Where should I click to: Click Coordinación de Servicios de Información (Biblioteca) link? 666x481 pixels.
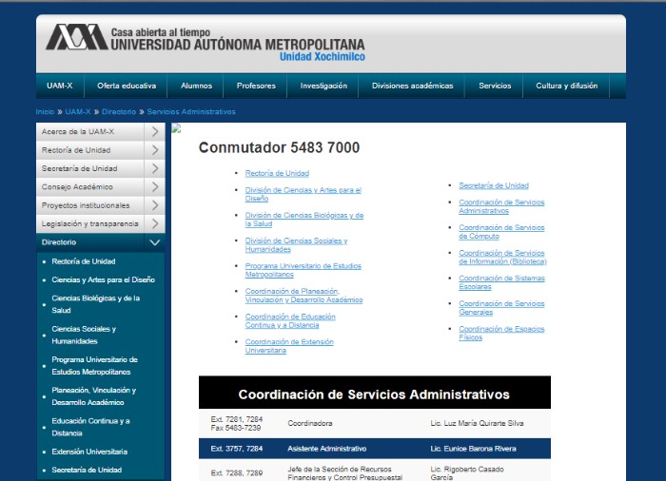tap(502, 258)
